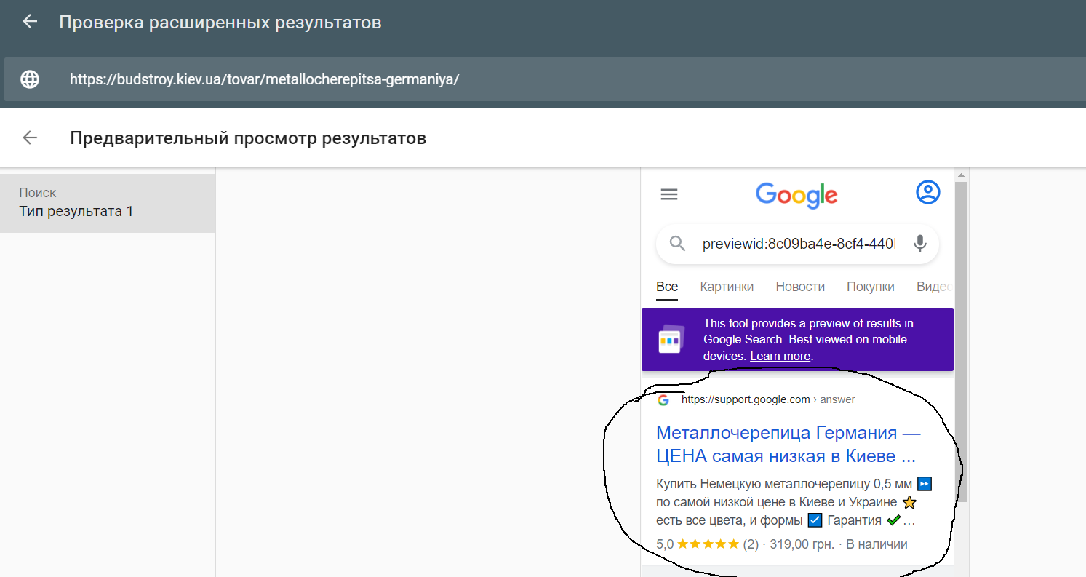The height and width of the screenshot is (577, 1086).
Task: Activate the microphone voice search icon
Action: pyautogui.click(x=919, y=244)
